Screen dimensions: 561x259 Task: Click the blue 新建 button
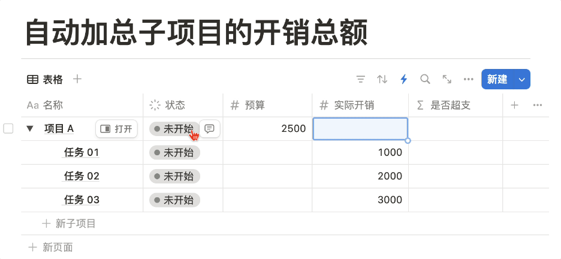(497, 79)
